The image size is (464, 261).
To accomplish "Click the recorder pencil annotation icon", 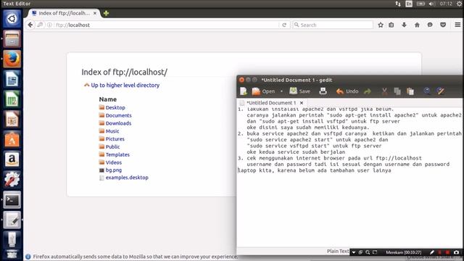I will (432, 252).
